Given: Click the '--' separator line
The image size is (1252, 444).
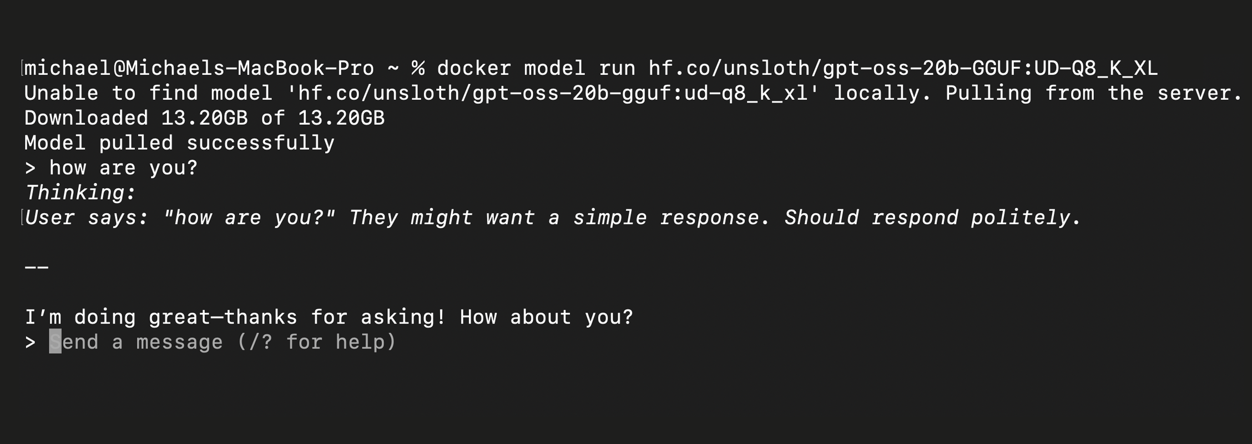Looking at the screenshot, I should 37,268.
